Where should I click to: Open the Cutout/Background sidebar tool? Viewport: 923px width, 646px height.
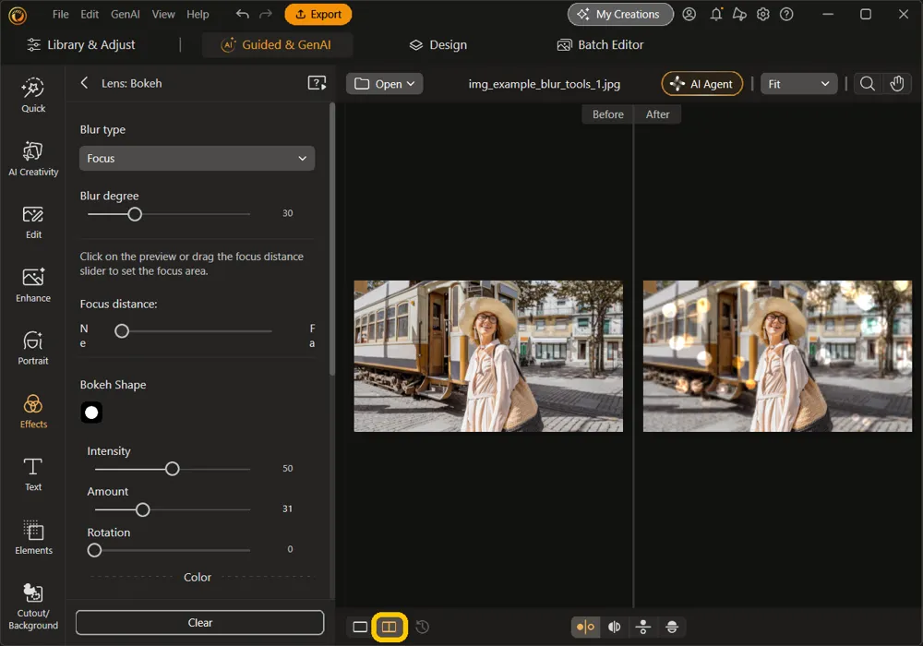[x=33, y=607]
